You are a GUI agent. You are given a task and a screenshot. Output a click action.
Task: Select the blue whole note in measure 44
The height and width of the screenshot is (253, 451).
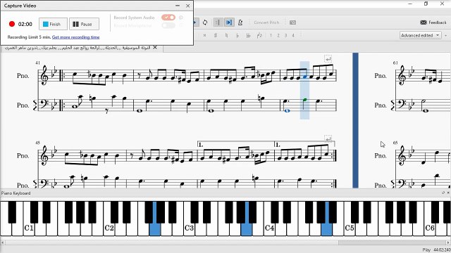coord(287,111)
